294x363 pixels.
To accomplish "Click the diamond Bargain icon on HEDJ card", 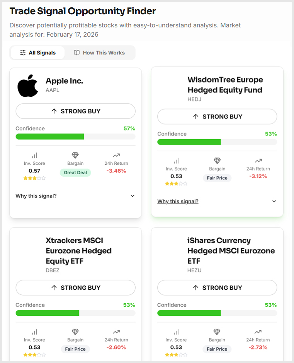I will point(217,160).
